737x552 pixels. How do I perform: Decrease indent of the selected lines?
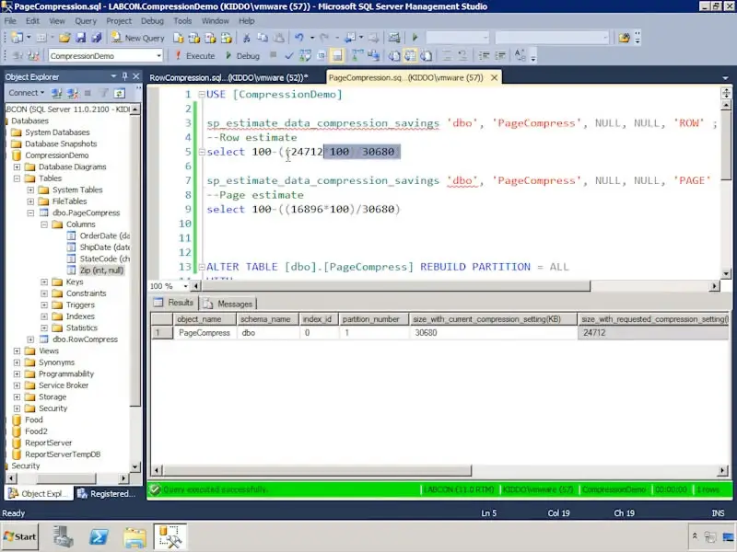click(x=484, y=56)
